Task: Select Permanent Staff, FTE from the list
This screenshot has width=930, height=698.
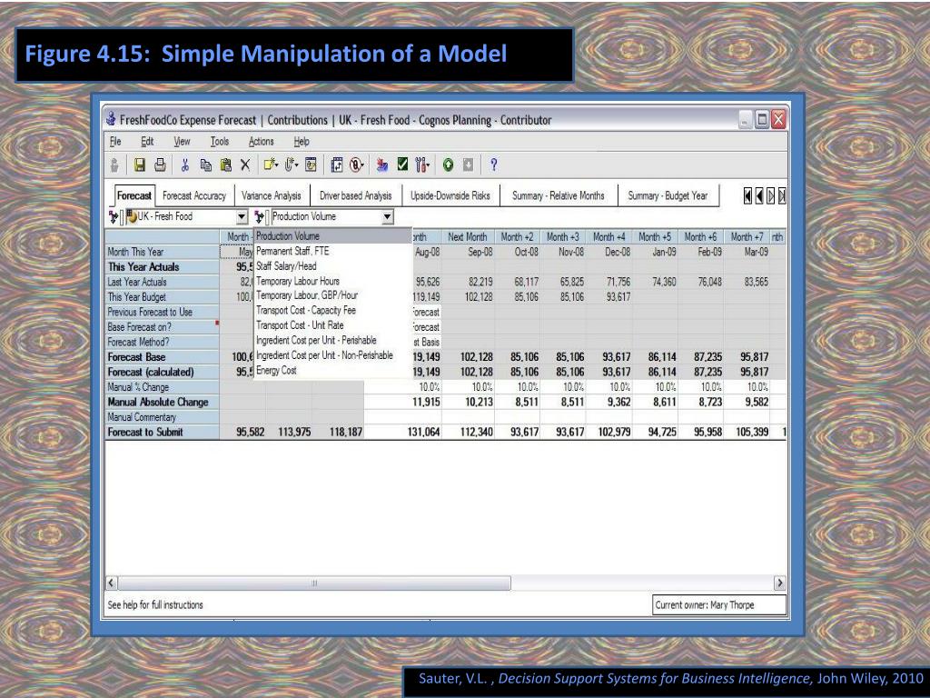Action: tap(332, 251)
